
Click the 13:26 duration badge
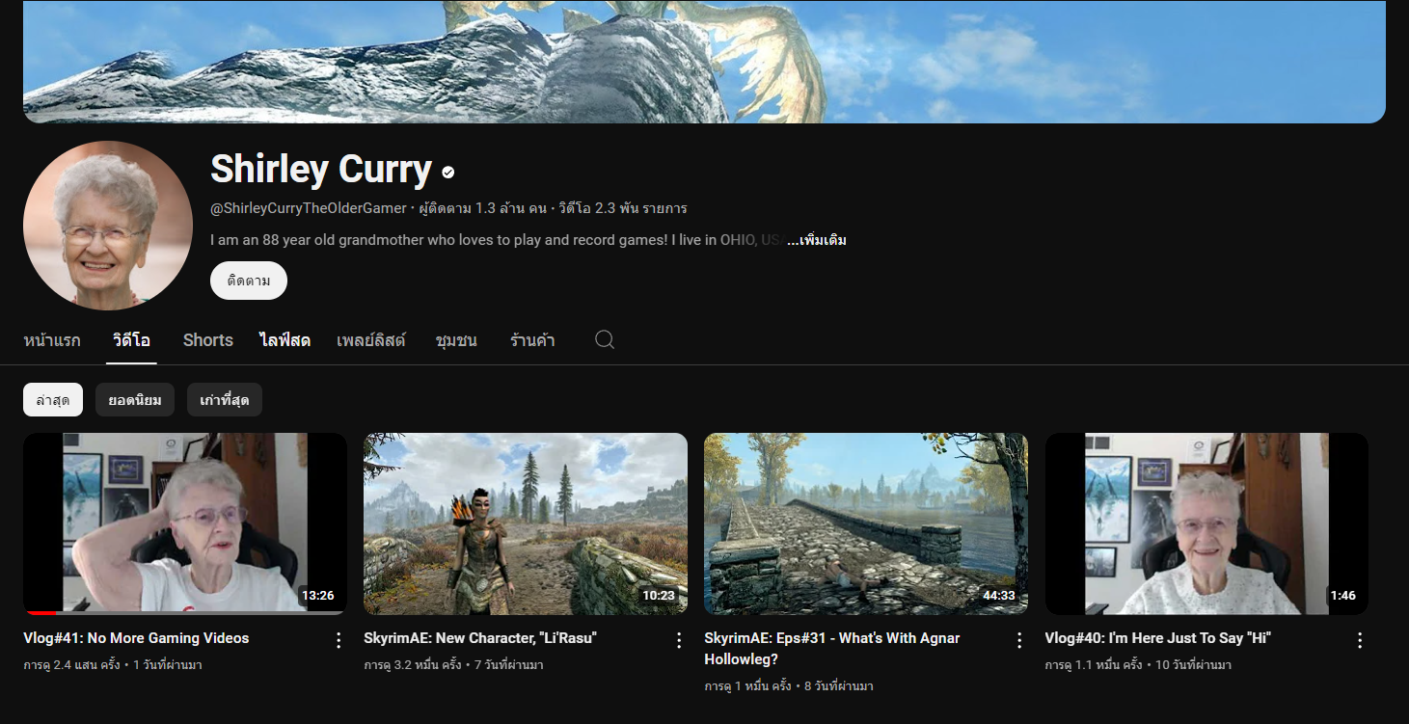[317, 595]
